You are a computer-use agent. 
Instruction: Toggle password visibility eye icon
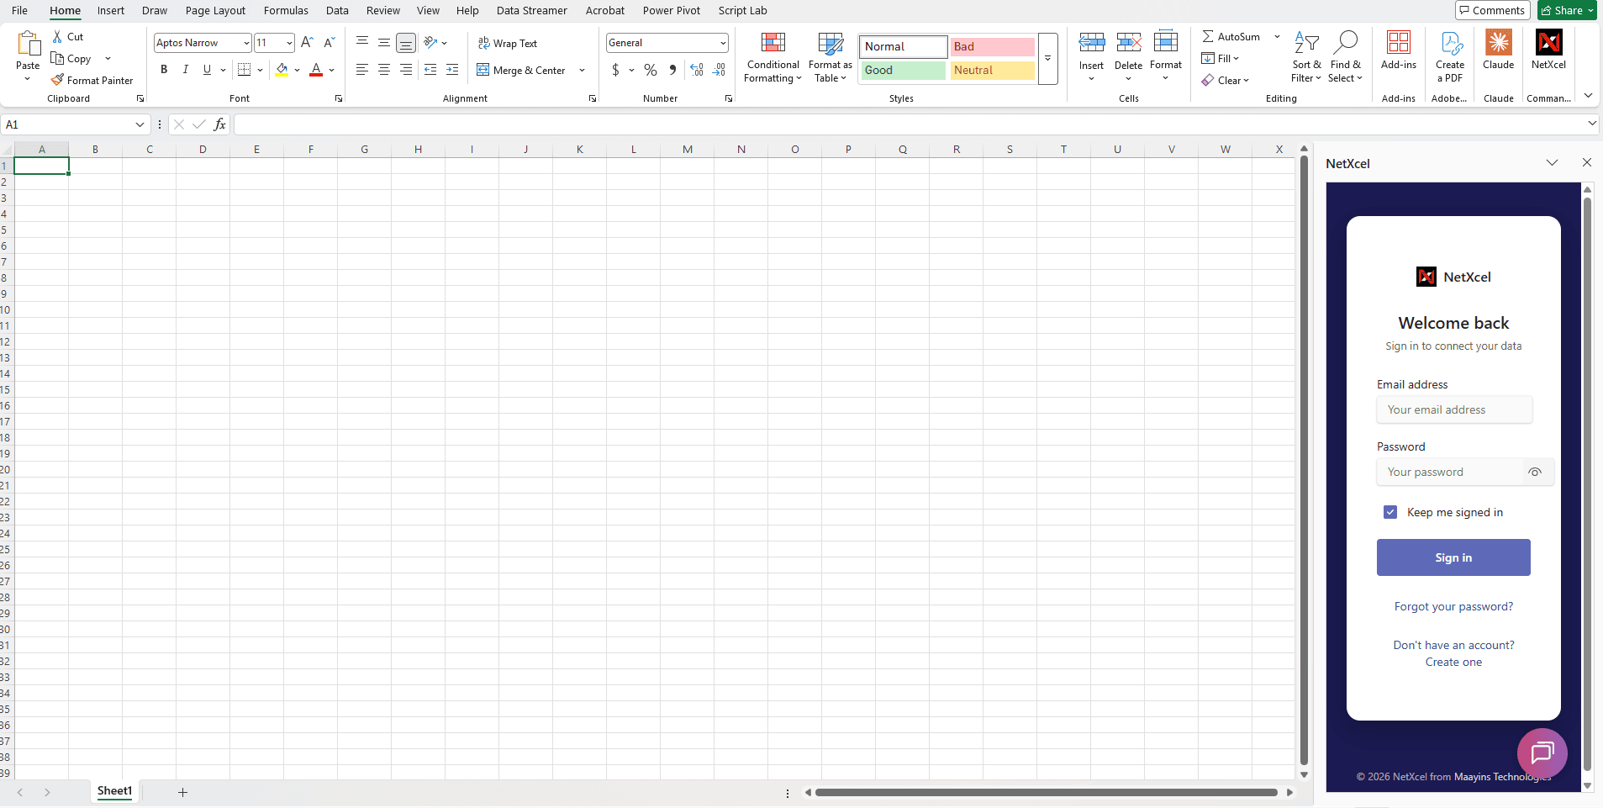(x=1535, y=473)
